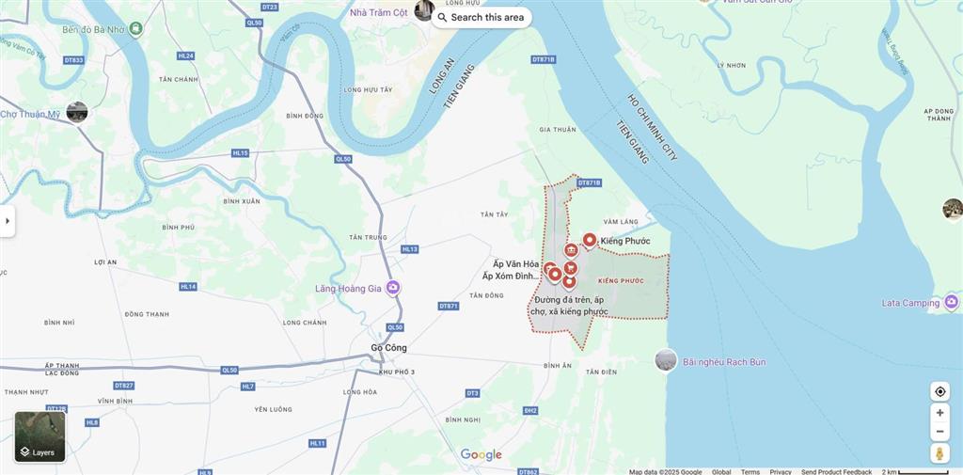Toggle the 2 km scale bar units
963x475 pixels.
[x=913, y=471]
